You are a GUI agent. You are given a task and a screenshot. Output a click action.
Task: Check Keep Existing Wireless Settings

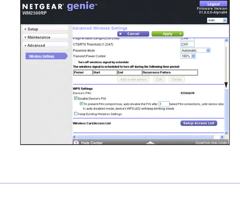coord(76,114)
